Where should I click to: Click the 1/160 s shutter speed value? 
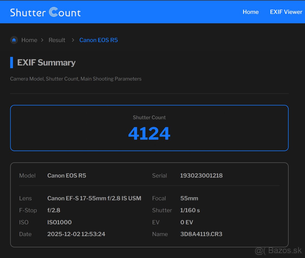pyautogui.click(x=190, y=210)
